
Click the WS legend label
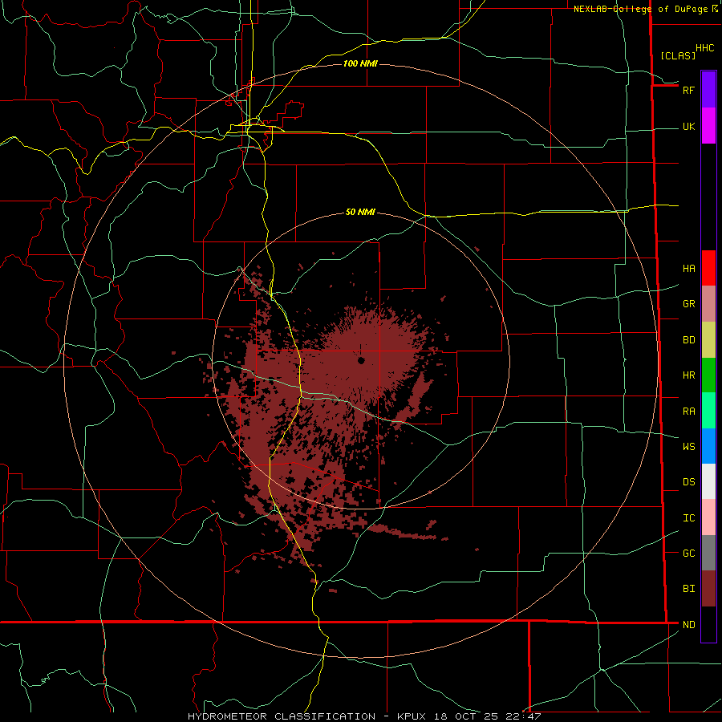click(688, 446)
